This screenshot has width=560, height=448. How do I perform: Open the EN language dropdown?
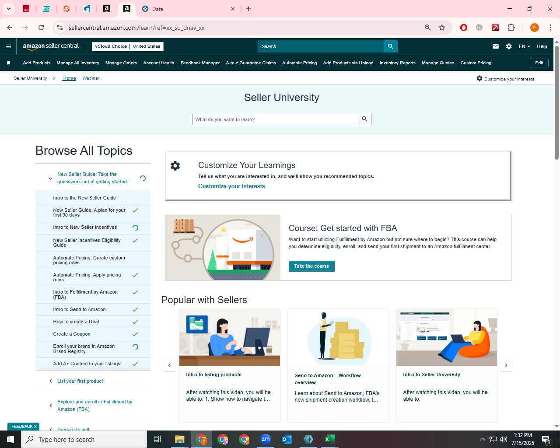point(524,46)
